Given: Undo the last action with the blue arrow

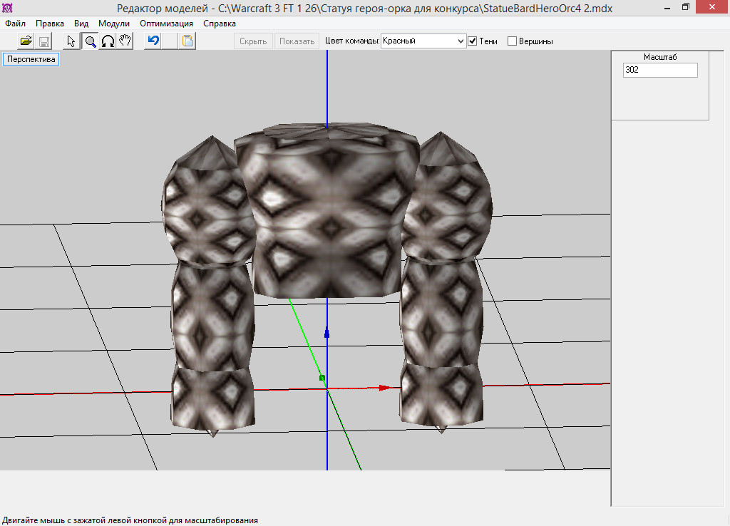Looking at the screenshot, I should pos(153,41).
